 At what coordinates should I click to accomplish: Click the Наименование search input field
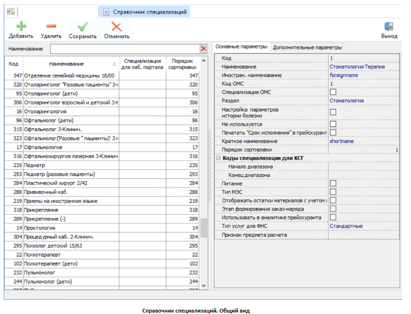point(124,49)
